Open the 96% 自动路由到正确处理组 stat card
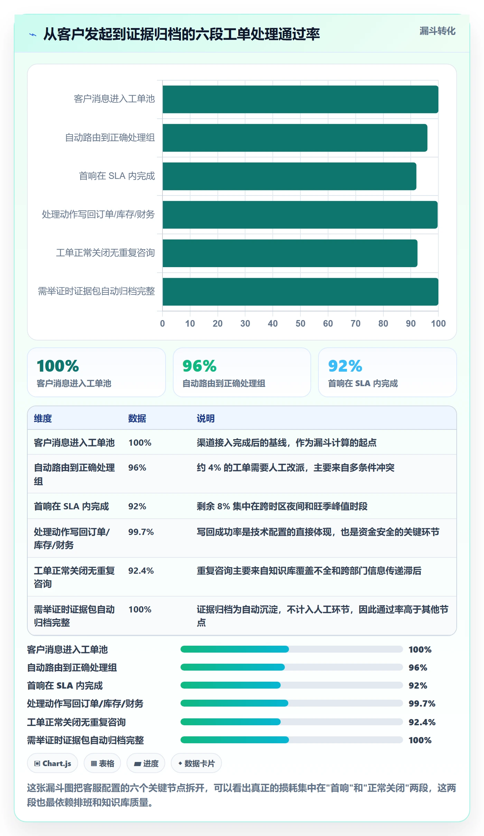This screenshot has width=484, height=836. (242, 372)
